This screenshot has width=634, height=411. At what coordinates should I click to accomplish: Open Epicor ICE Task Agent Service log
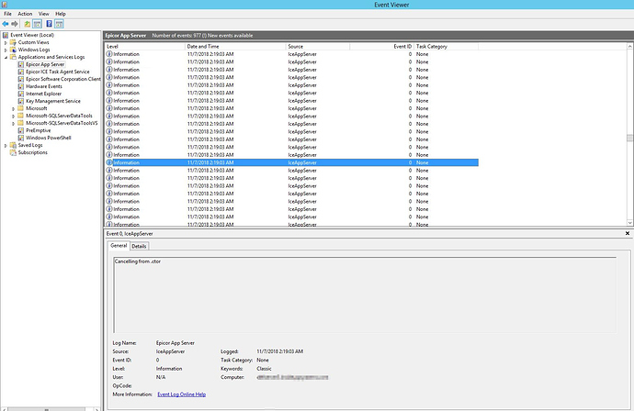tap(57, 72)
